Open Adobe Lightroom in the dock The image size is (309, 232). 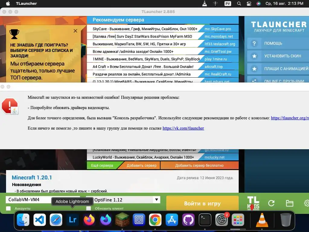coord(72,220)
